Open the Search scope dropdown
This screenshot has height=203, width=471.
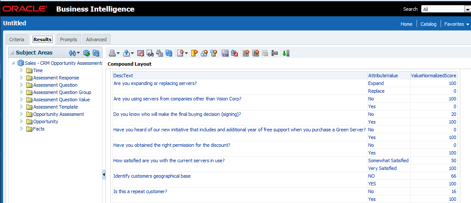467,9
